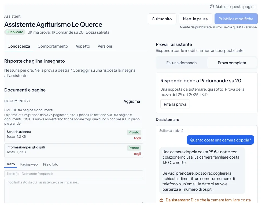Click Assistente Agriturismo Le Querce title
The height and width of the screenshot is (207, 262).
click(x=53, y=25)
